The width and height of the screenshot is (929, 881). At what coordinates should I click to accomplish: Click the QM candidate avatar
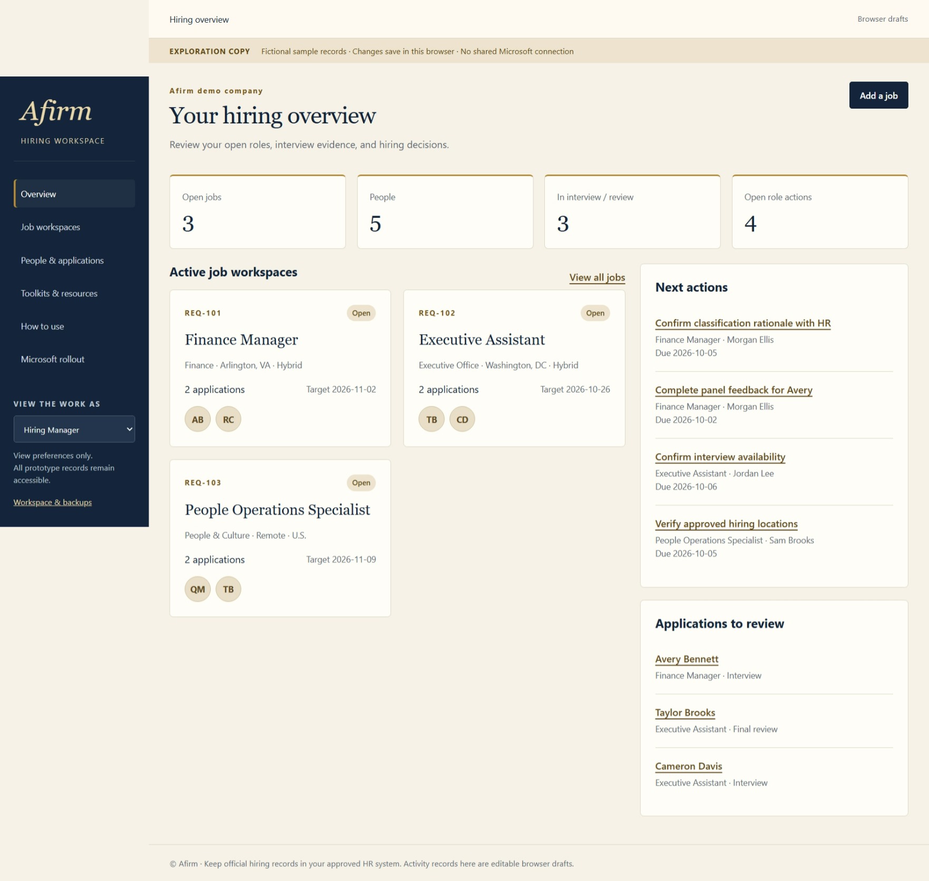pyautogui.click(x=198, y=589)
